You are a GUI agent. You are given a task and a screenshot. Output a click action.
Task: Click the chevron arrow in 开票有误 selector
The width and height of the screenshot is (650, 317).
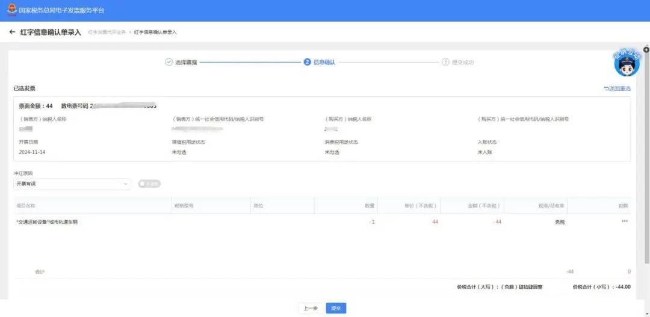click(x=125, y=183)
